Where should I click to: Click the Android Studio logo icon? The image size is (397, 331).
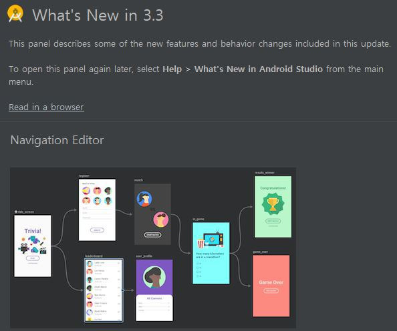[15, 13]
